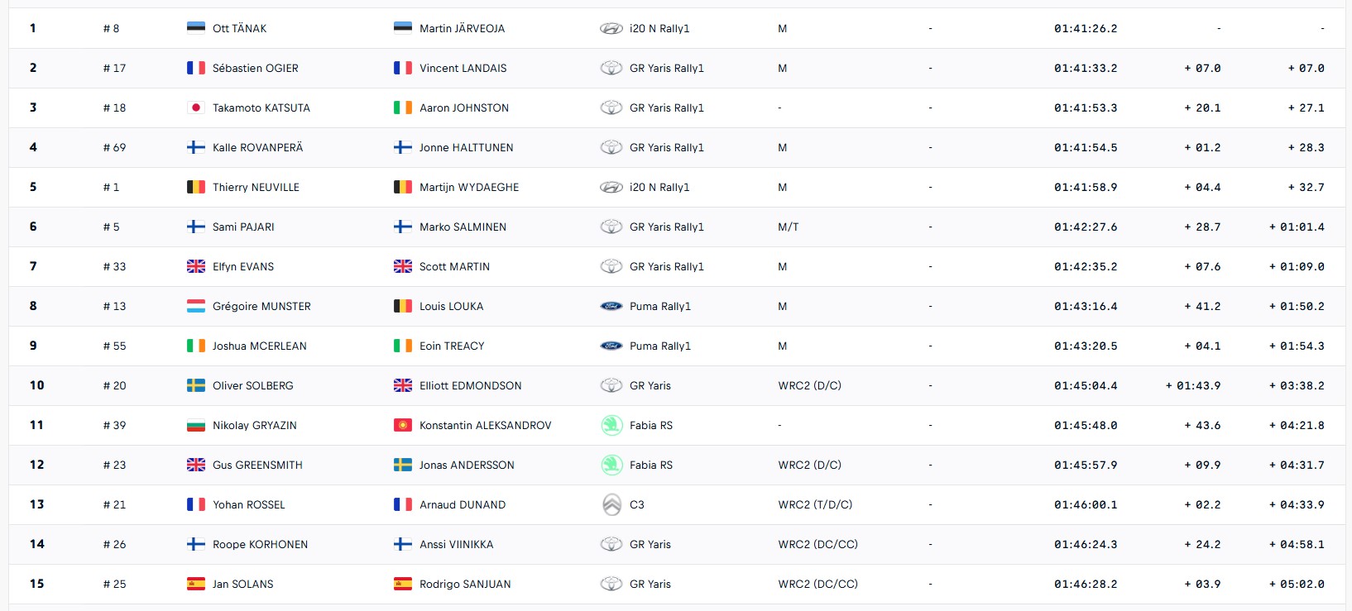Click Toyota logo in Oliver SOLBERG row
1352x611 pixels.
pyautogui.click(x=611, y=385)
